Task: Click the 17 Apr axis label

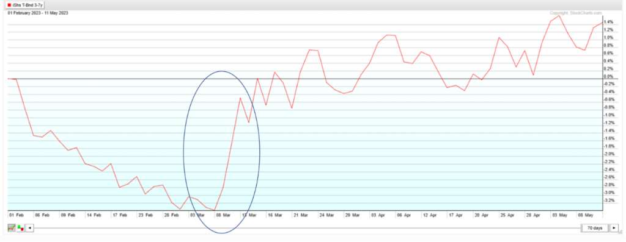Action: click(456, 215)
